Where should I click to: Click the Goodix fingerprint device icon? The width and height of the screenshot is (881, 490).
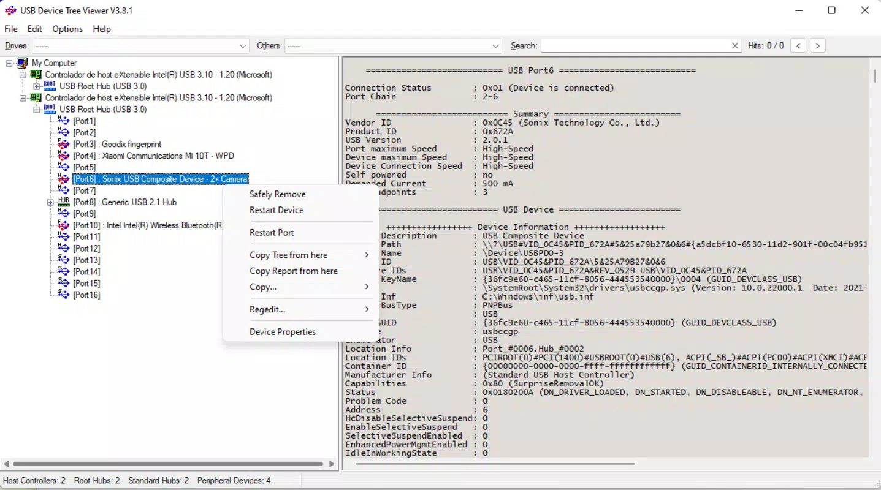(x=64, y=145)
